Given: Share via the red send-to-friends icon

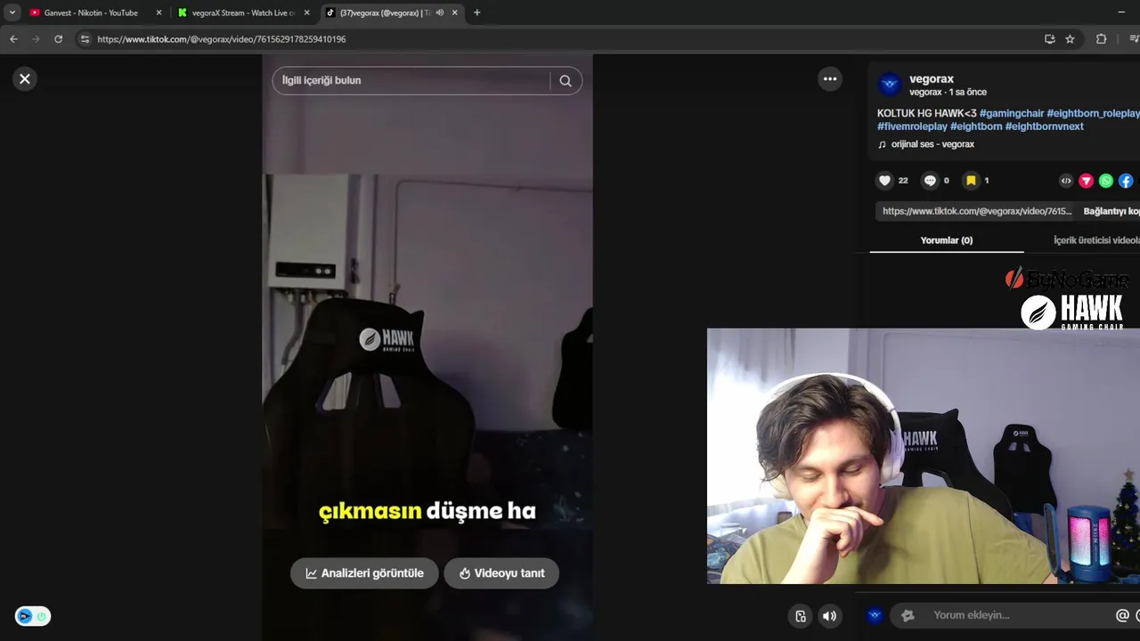Looking at the screenshot, I should pos(1086,181).
